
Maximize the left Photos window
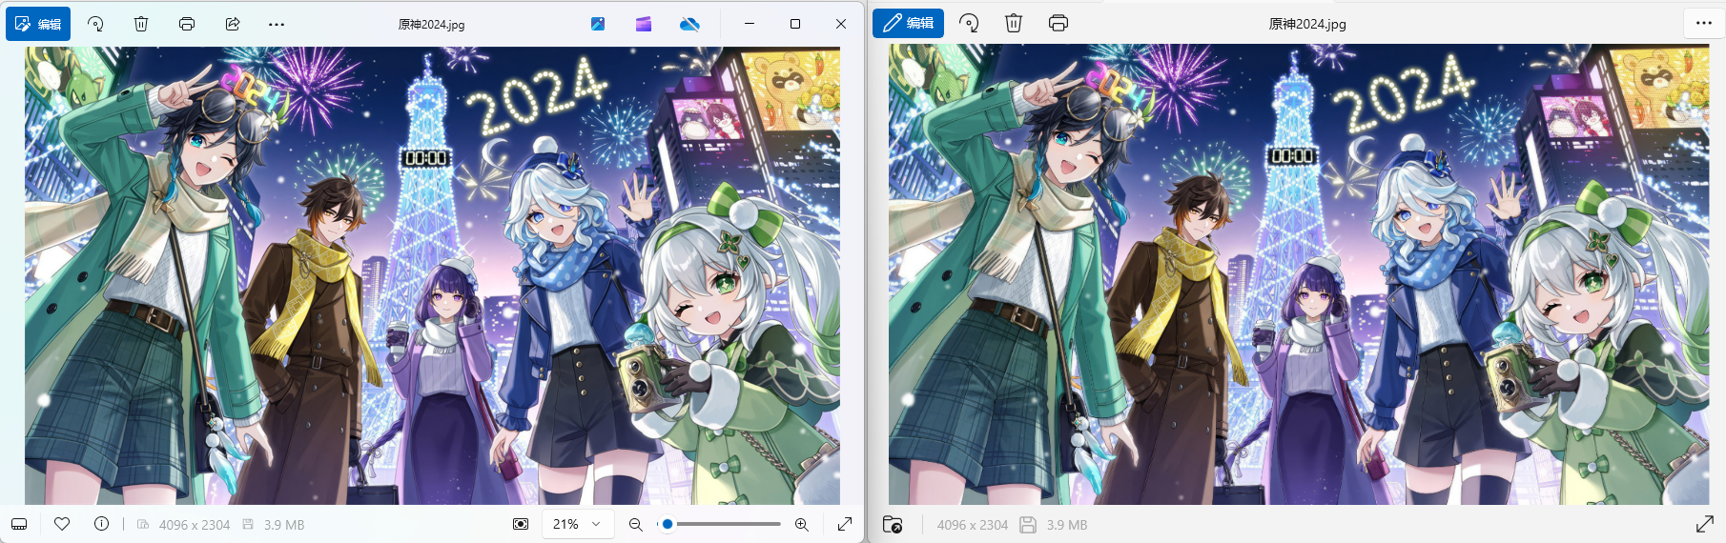[795, 24]
